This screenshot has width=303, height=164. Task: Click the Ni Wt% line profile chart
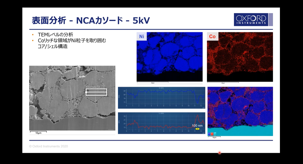coord(161,98)
